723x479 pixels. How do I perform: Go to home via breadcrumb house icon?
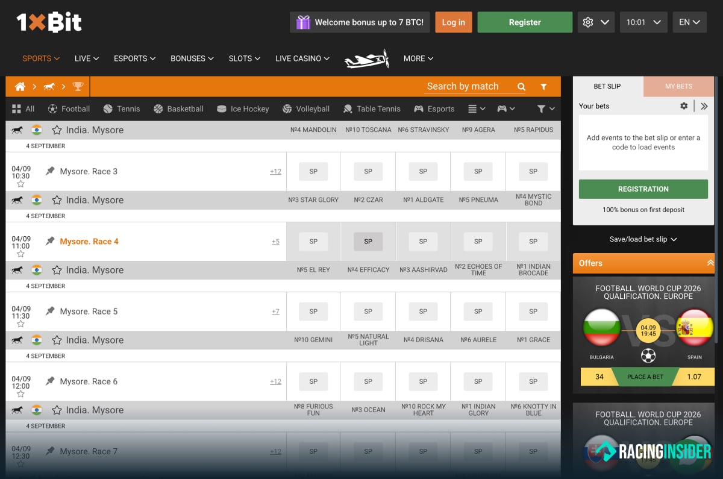[x=20, y=87]
